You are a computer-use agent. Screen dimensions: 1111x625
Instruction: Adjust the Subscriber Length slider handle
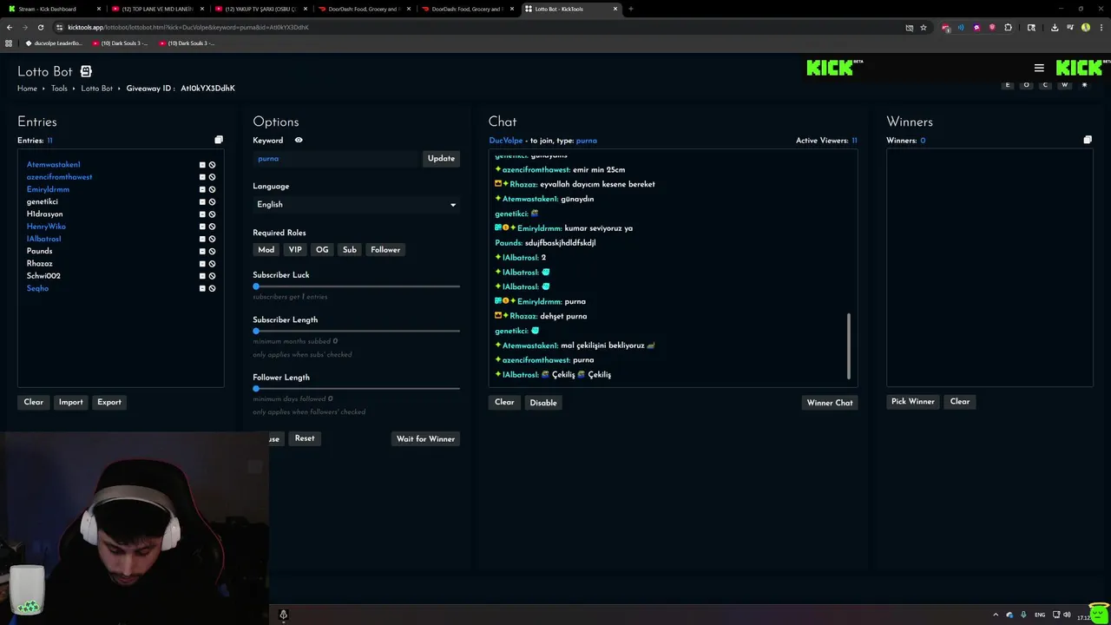pyautogui.click(x=256, y=331)
